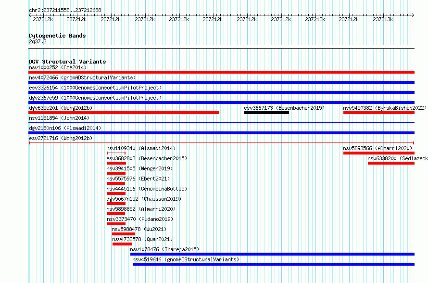Open the esv3326154 (1000GenomesConsortiumPilotProject) label
The height and width of the screenshot is (283, 428).
tap(95, 88)
